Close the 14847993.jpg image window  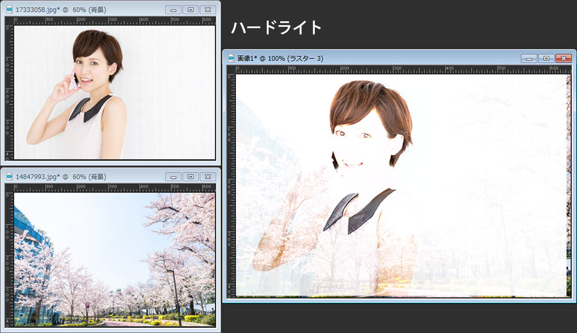coord(208,176)
